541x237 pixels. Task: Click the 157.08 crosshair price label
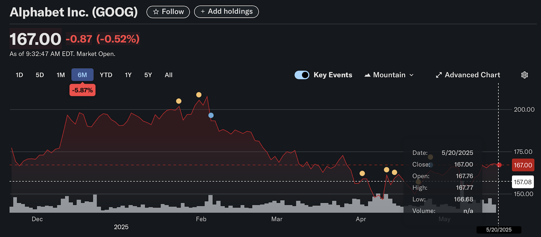pyautogui.click(x=523, y=182)
